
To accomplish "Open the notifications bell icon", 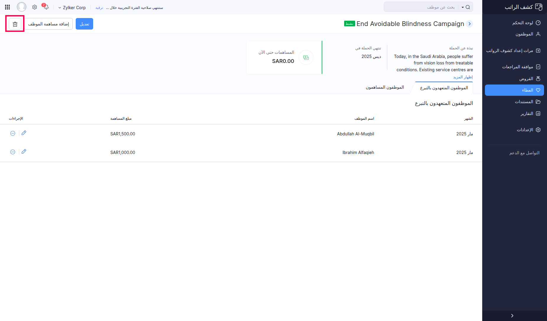I will [x=46, y=7].
